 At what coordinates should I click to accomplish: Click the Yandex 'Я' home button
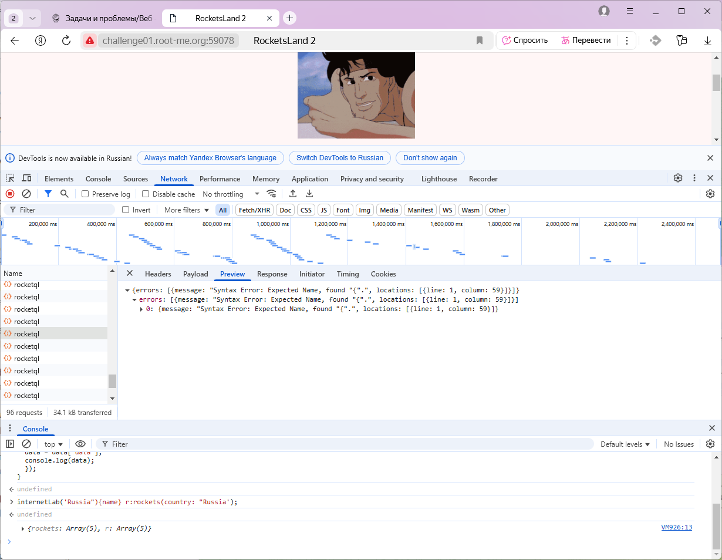[x=41, y=41]
